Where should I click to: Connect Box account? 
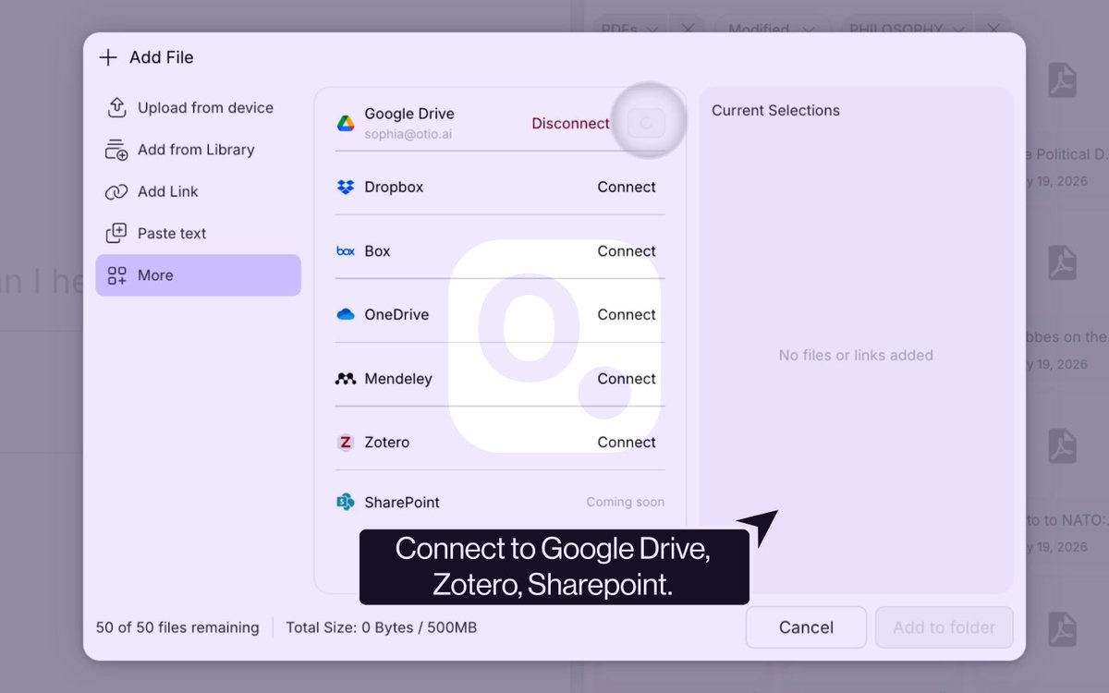point(627,250)
